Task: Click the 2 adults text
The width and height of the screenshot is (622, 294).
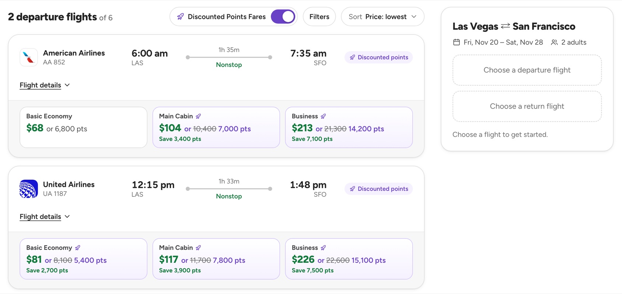Action: [574, 42]
